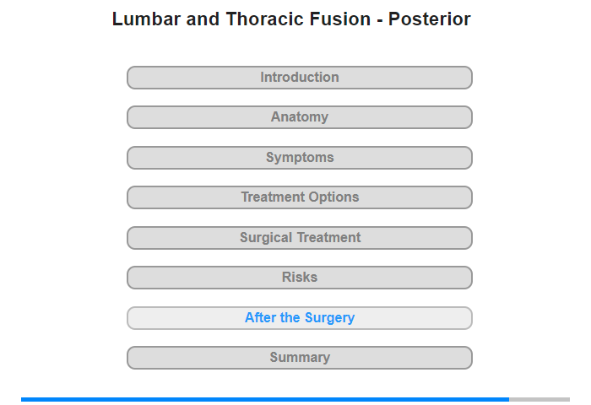Start the module from the Introduction button
The height and width of the screenshot is (405, 591).
point(299,78)
